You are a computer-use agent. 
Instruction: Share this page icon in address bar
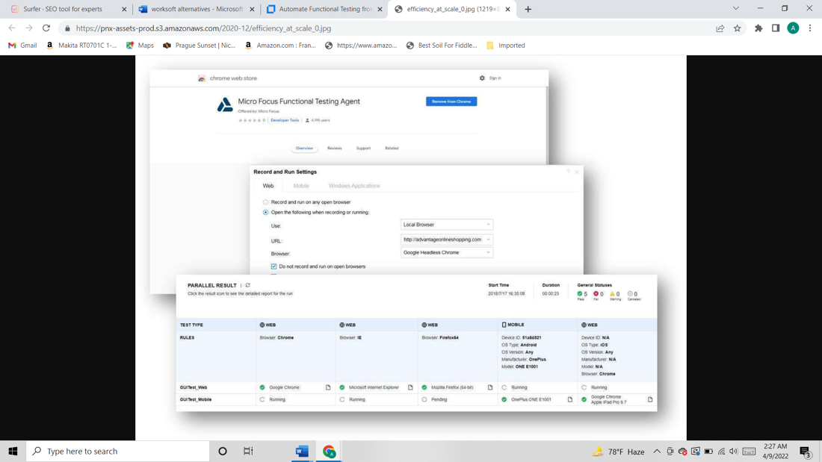[720, 28]
